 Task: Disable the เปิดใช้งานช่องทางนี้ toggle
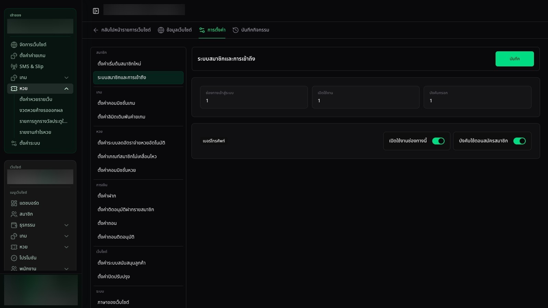tap(438, 141)
